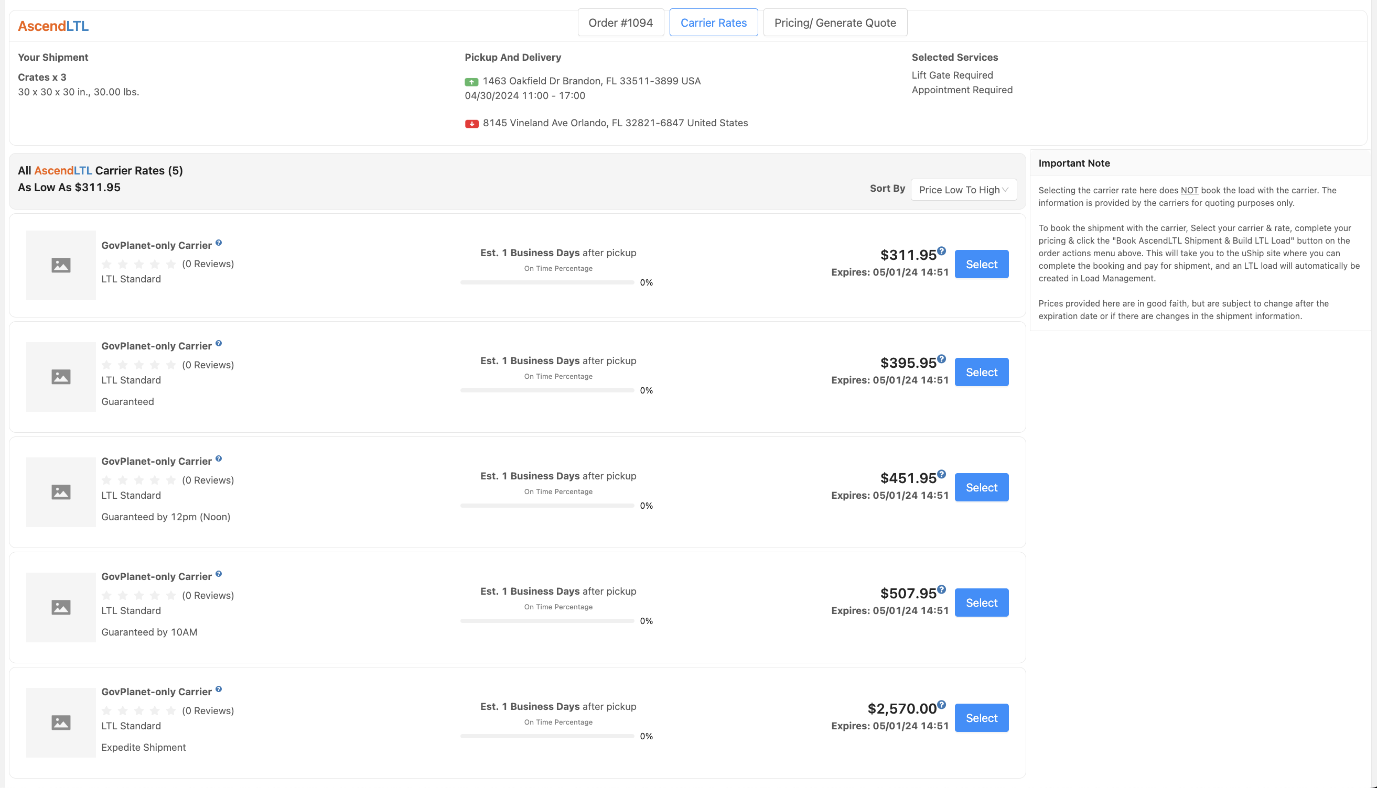
Task: Click help icon beside $507.95 price
Action: 942,589
